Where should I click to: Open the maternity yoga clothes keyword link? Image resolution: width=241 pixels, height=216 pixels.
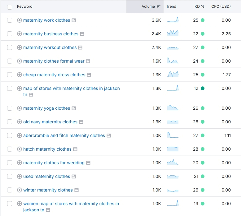point(46,108)
